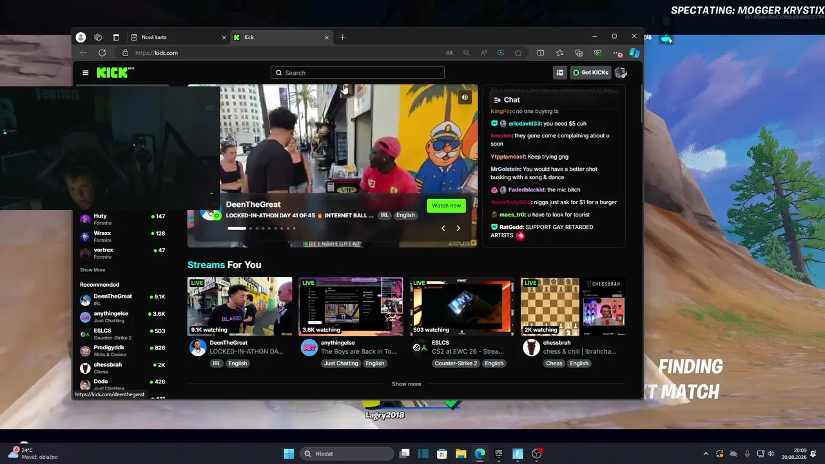Image resolution: width=825 pixels, height=464 pixels.
Task: Open vortrex's channel in the sidebar
Action: coord(122,253)
